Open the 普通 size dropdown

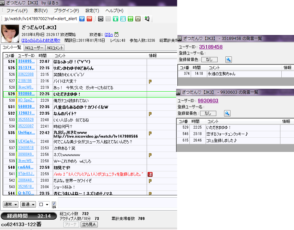pyautogui.click(x=28, y=204)
